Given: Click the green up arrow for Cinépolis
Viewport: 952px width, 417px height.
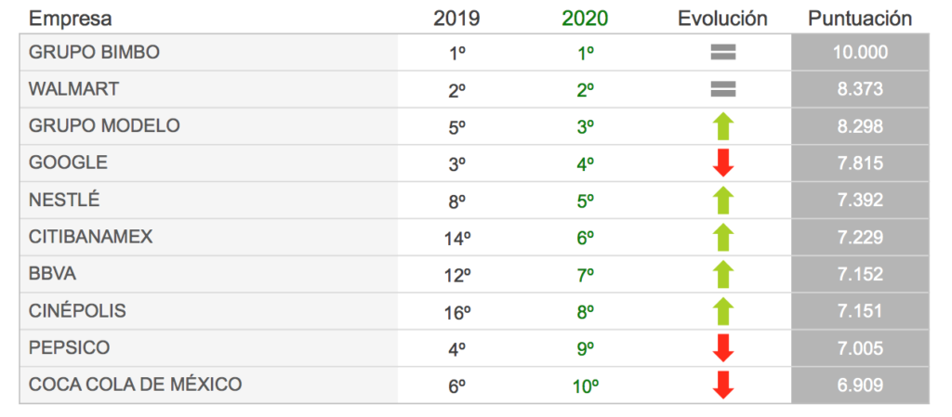Looking at the screenshot, I should 723,311.
